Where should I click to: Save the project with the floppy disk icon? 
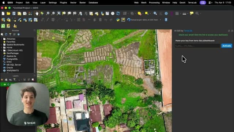coord(14,14)
